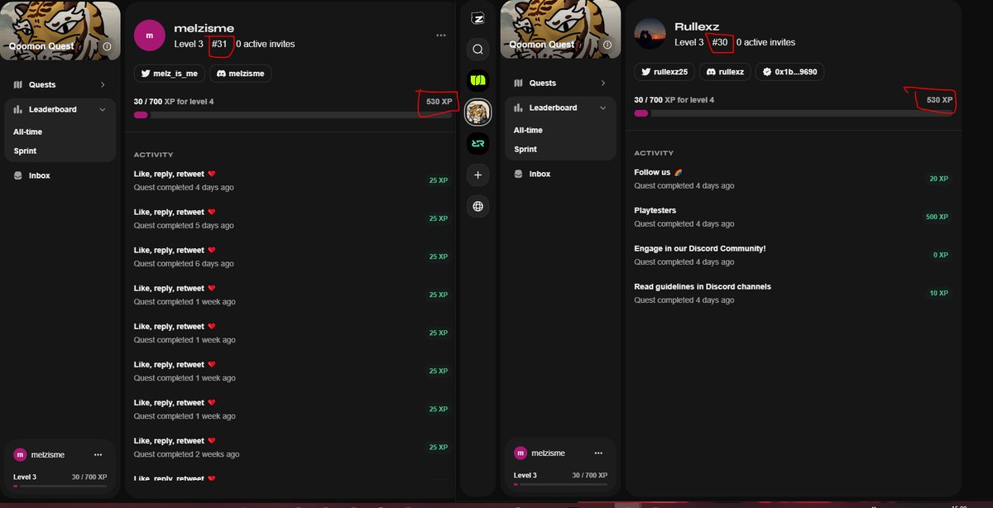Viewport: 993px width, 508px height.
Task: Click the 0 XP badge on Discord Community row
Action: point(941,255)
